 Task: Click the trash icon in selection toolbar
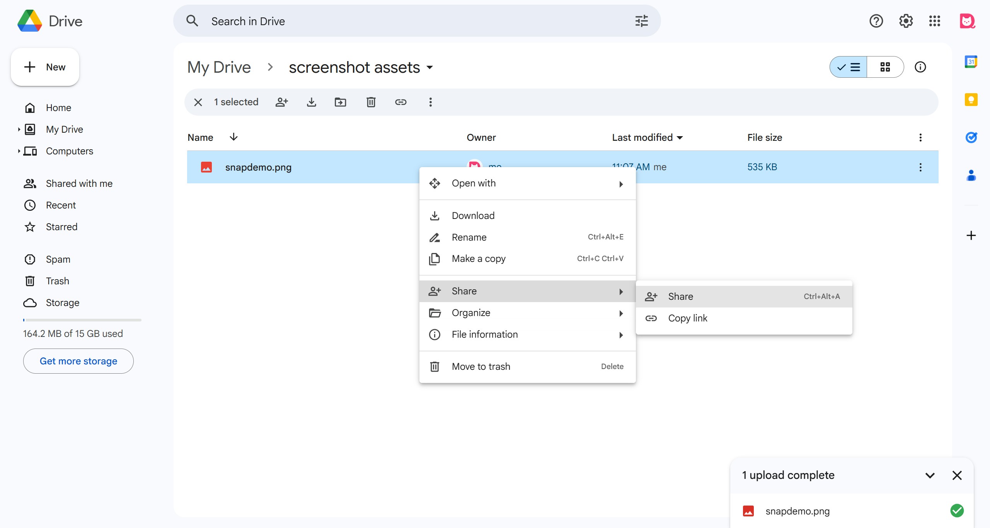point(371,102)
